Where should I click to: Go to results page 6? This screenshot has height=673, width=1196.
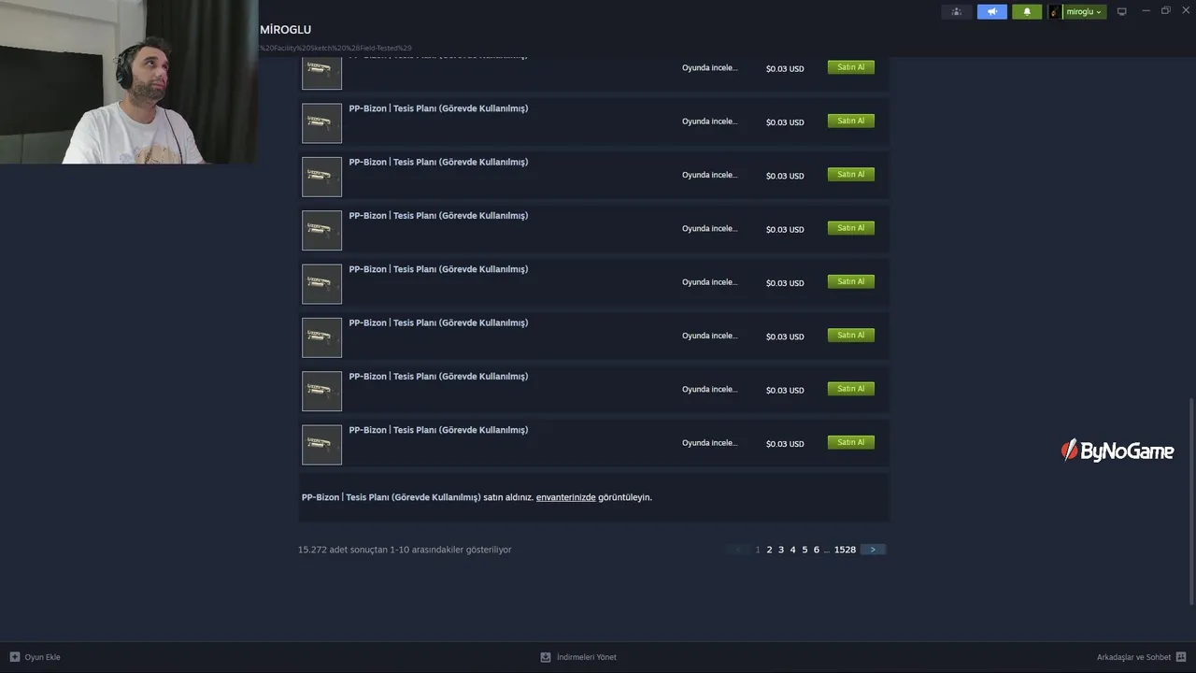tap(816, 550)
